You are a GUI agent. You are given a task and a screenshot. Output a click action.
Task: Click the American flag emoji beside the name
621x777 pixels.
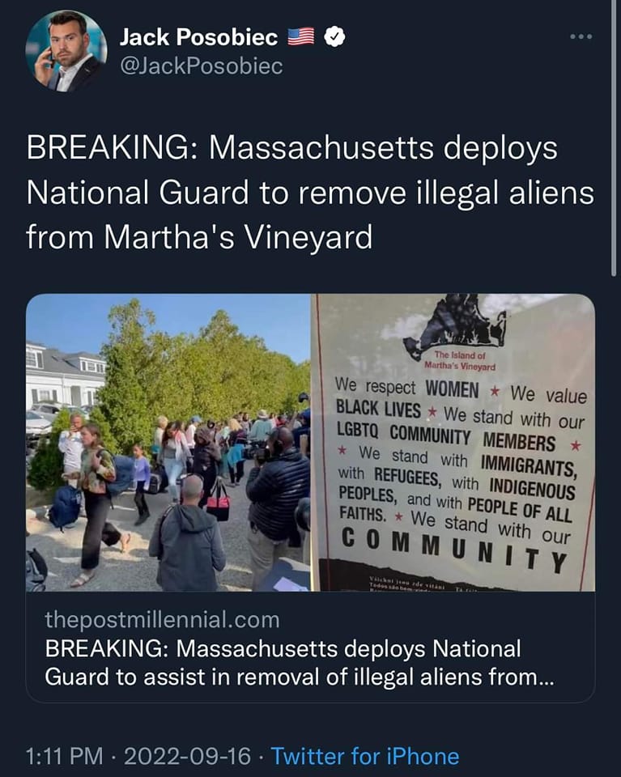301,36
